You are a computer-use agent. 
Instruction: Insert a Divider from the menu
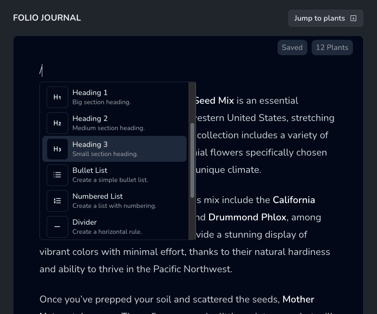point(114,227)
